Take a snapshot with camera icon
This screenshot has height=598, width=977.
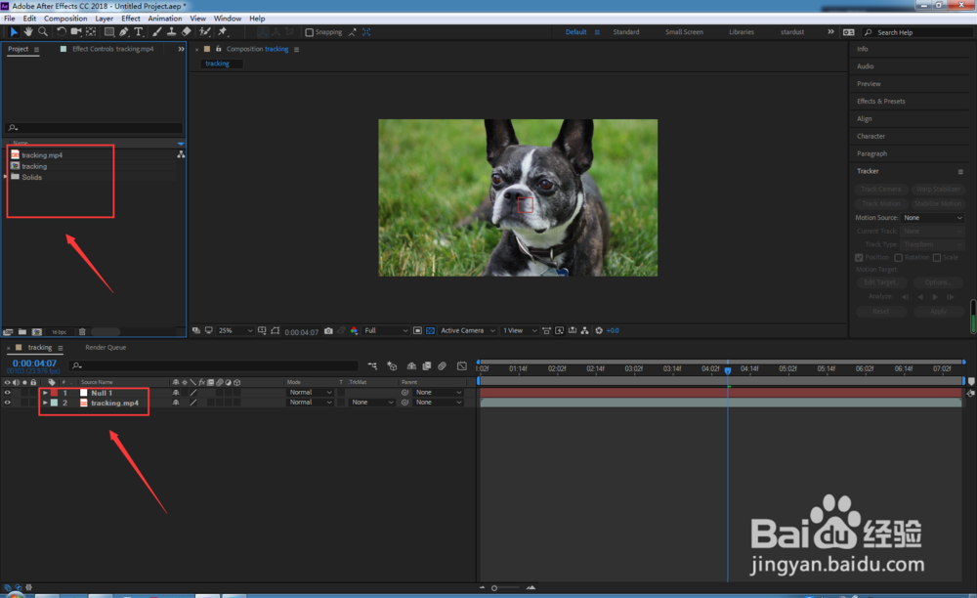[328, 331]
